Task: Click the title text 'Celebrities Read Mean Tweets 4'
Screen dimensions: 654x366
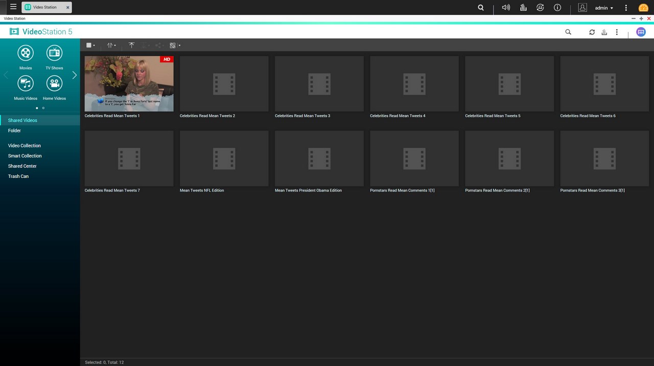Action: click(x=398, y=116)
